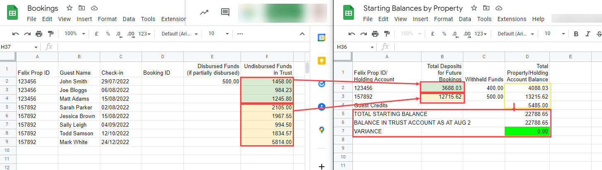This screenshot has height=170, width=602.
Task: Open the comment history icon
Action: click(x=225, y=12)
